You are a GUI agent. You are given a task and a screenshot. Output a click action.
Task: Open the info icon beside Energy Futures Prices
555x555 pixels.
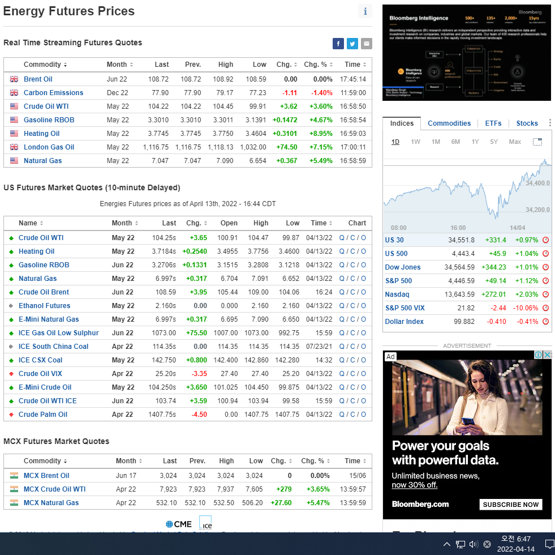365,11
